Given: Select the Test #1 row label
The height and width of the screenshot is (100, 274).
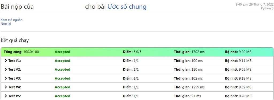Looking at the screenshot, I should click(15, 61).
